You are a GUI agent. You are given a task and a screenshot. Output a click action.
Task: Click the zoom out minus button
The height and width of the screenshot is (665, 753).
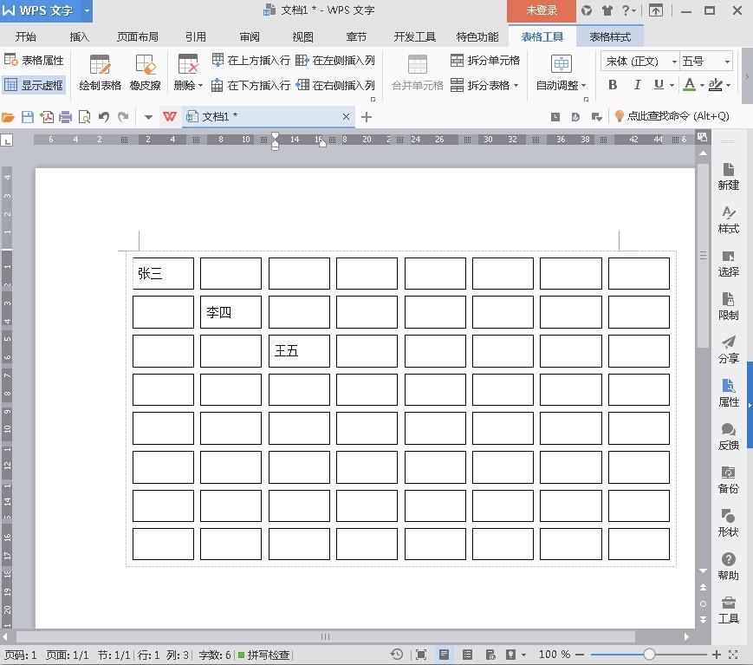580,655
